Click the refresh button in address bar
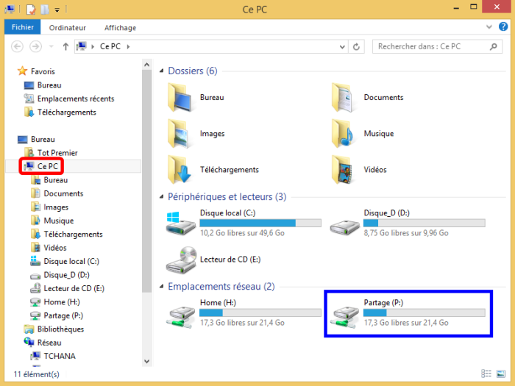This screenshot has height=386, width=515. (x=356, y=47)
